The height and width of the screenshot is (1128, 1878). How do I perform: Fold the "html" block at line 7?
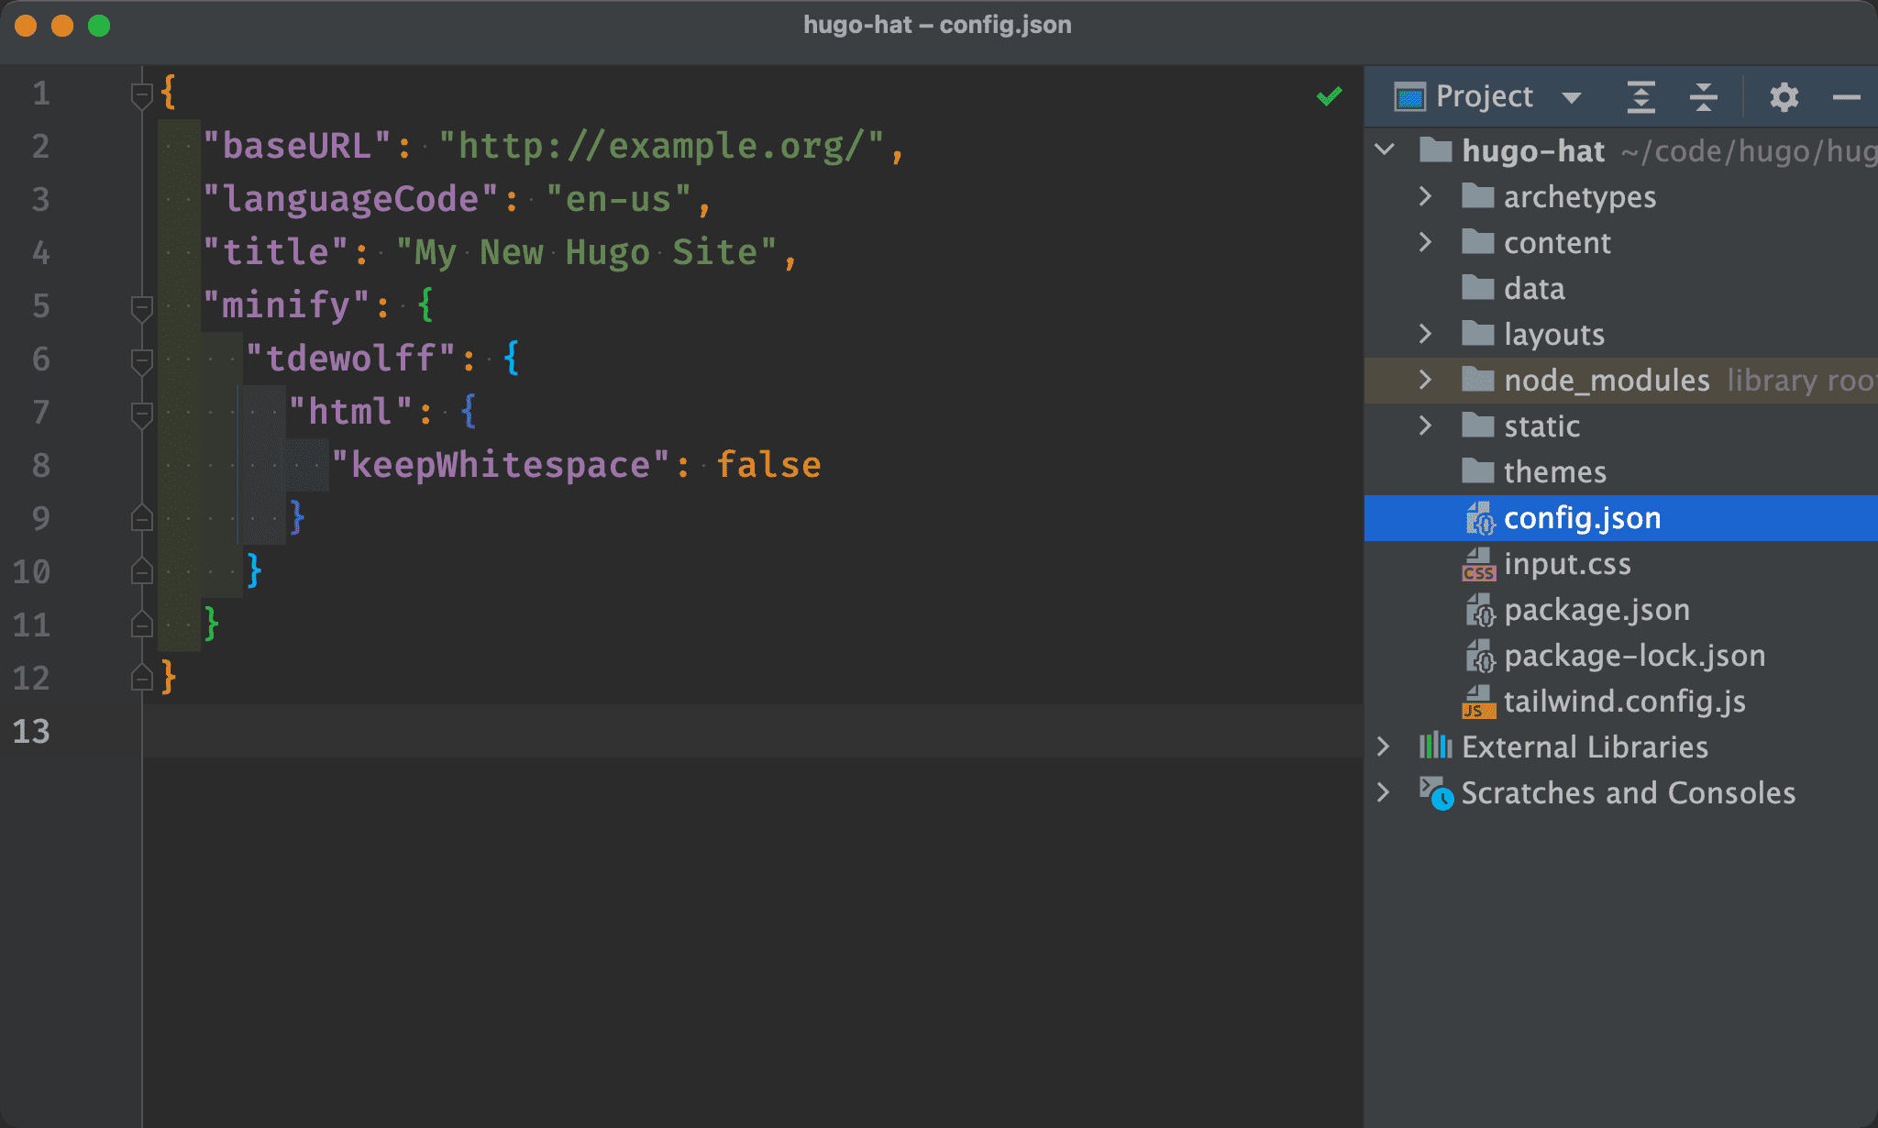141,414
